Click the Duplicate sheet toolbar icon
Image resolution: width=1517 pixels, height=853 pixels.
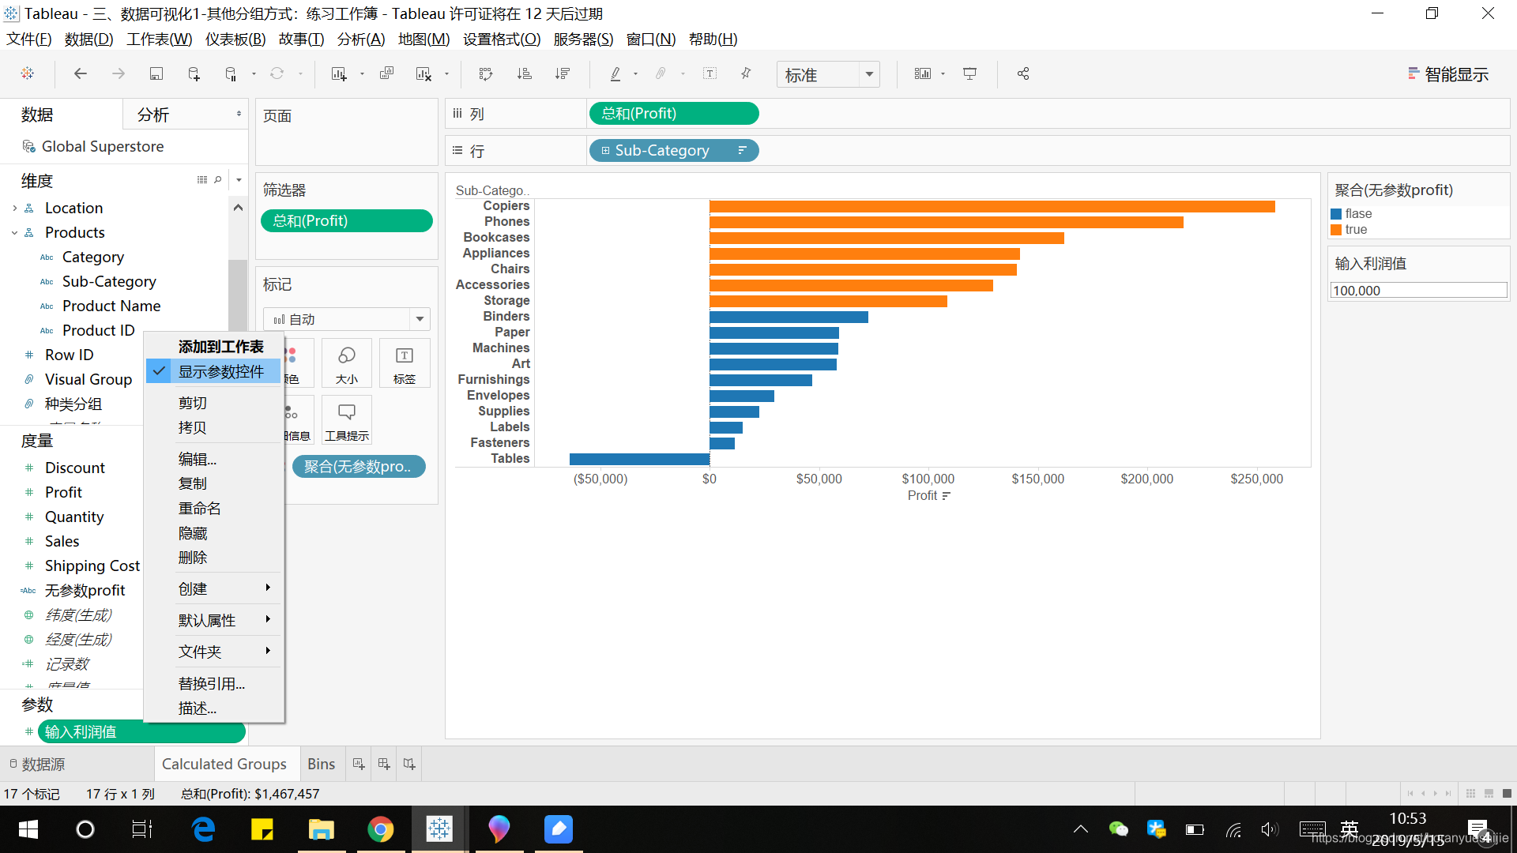coord(386,73)
